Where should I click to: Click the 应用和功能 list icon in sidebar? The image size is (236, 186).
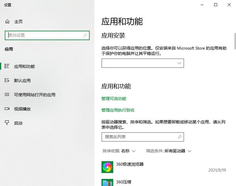click(7, 66)
